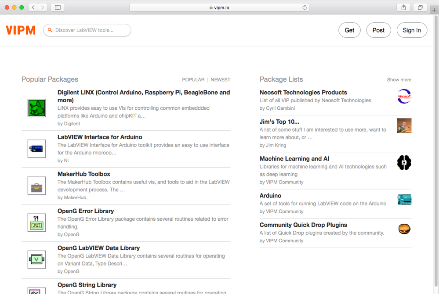Screen dimensions: 439x294
Task: Open the Digilent LINX package title
Action: [144, 96]
